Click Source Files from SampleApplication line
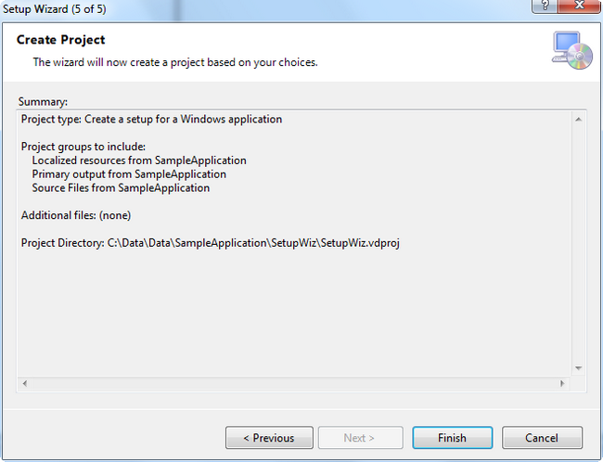Screen dimensions: 603x462 pos(121,188)
